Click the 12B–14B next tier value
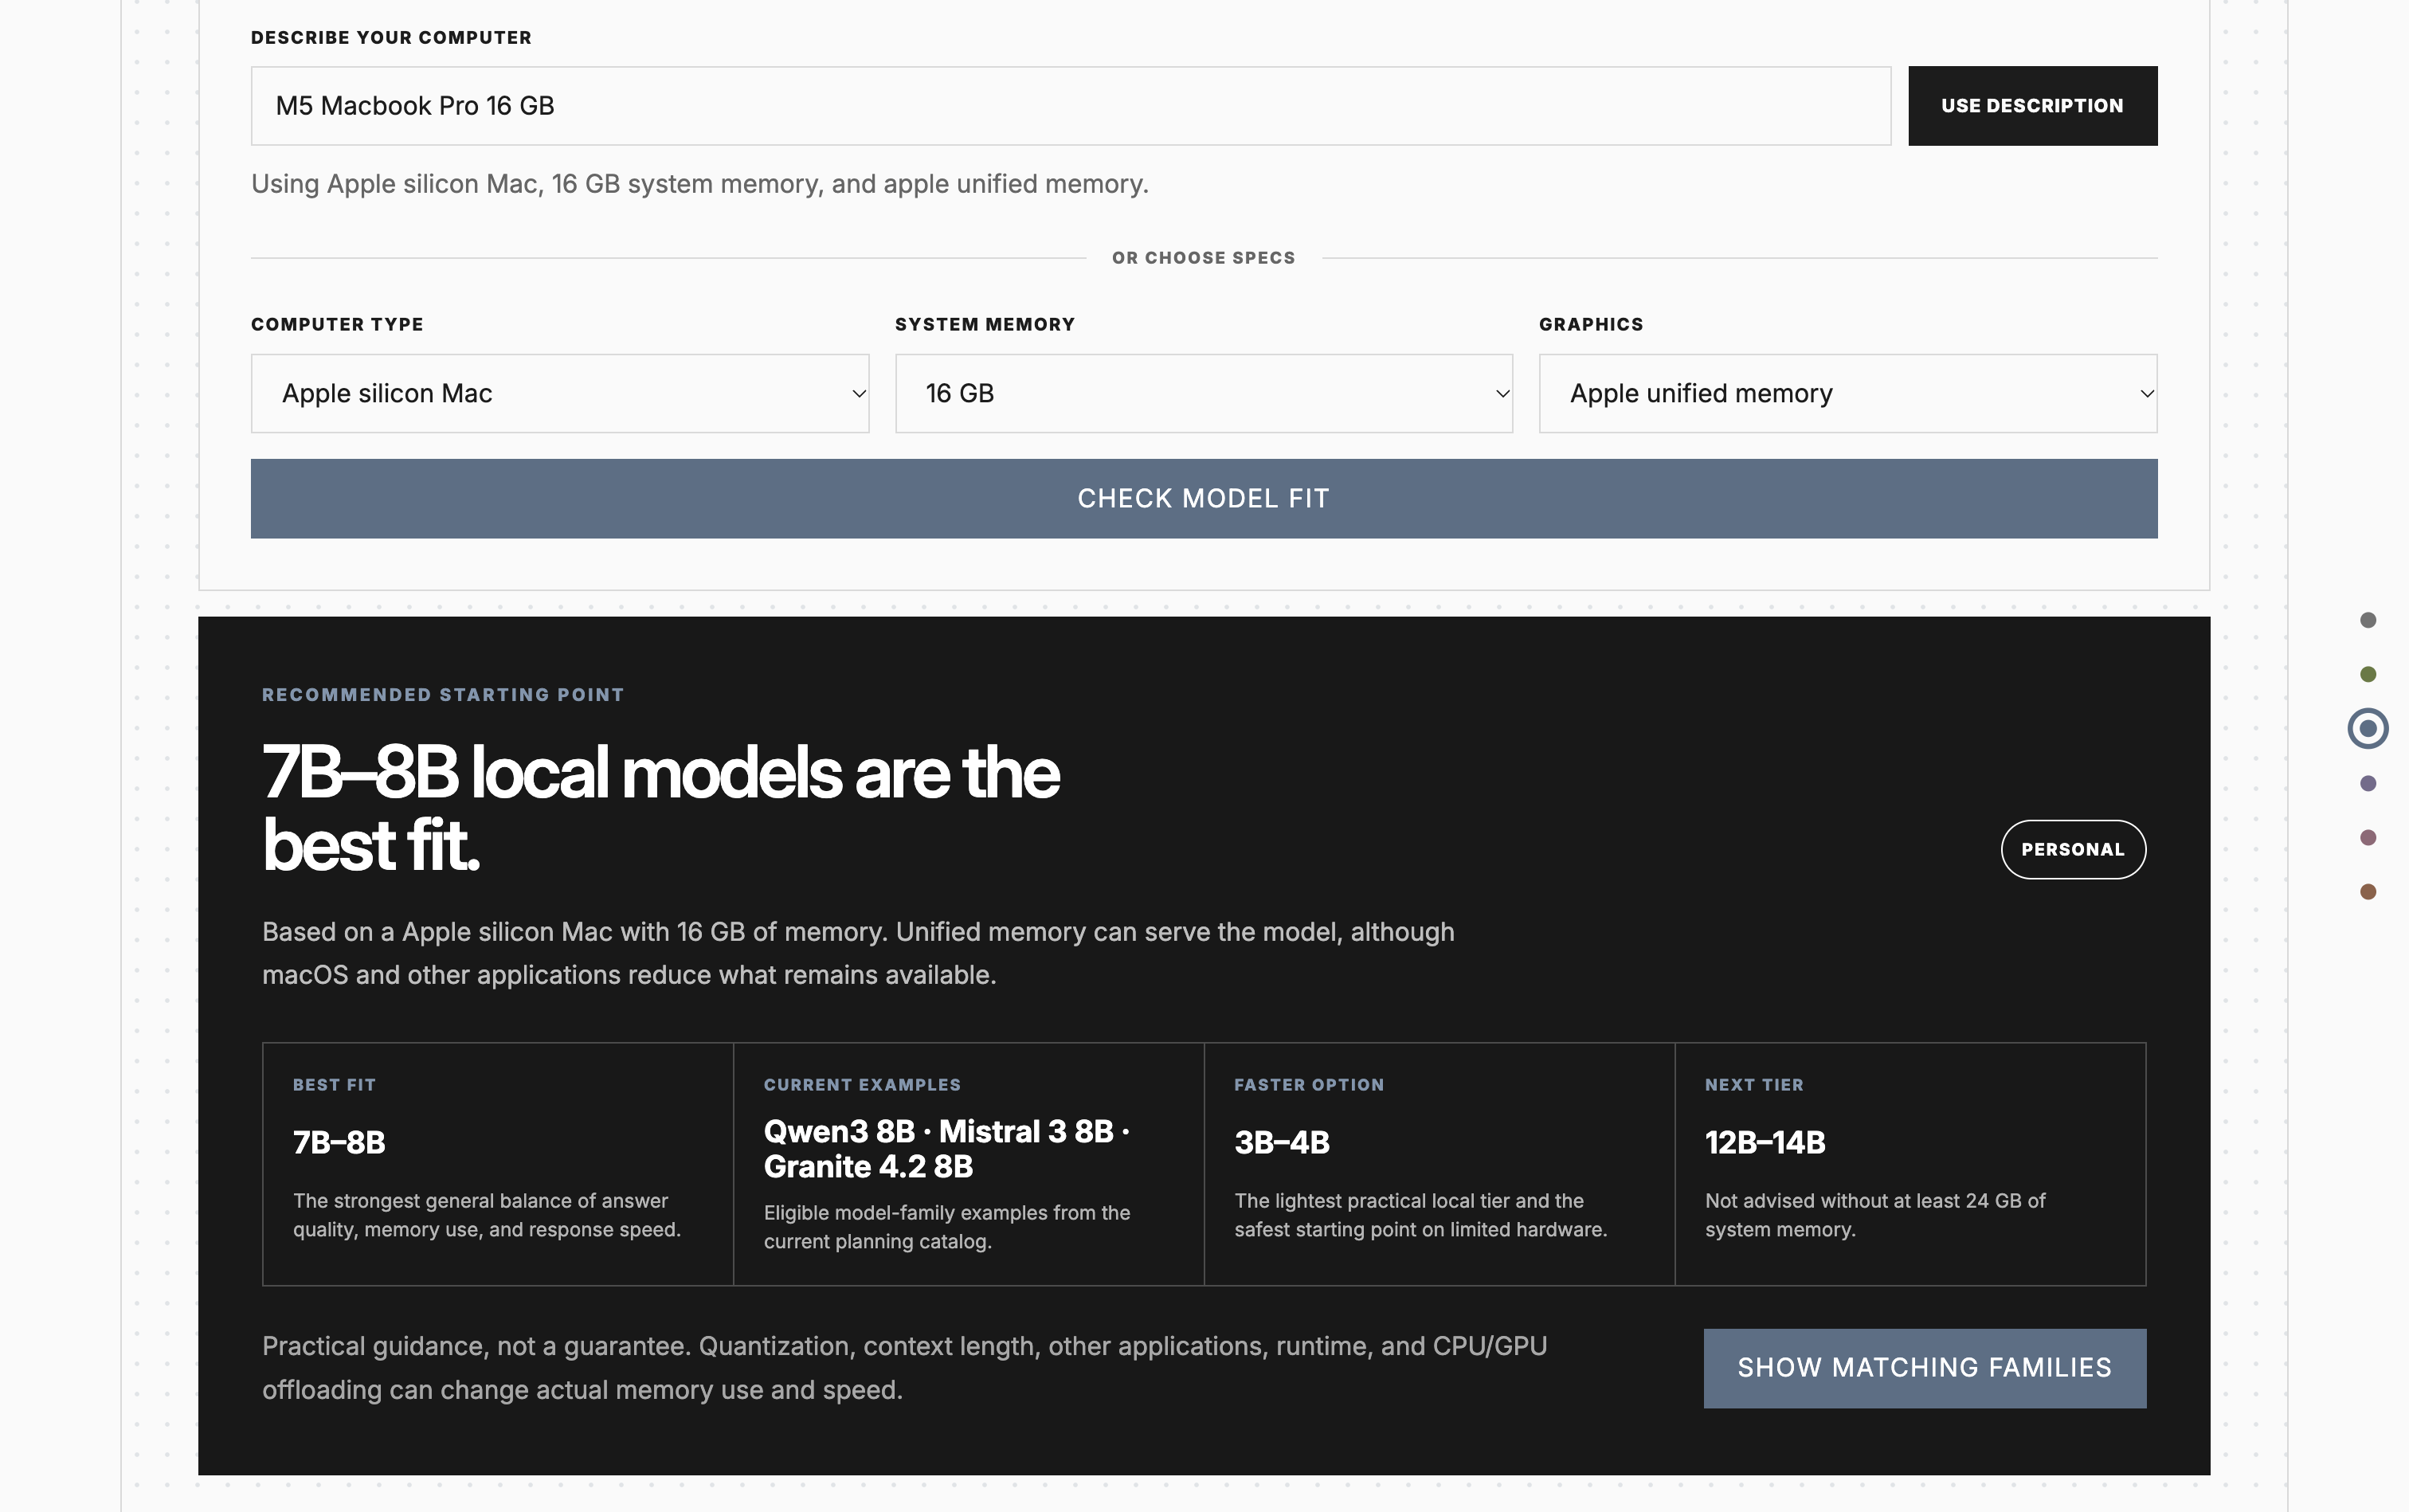The image size is (2409, 1512). 1765,1142
